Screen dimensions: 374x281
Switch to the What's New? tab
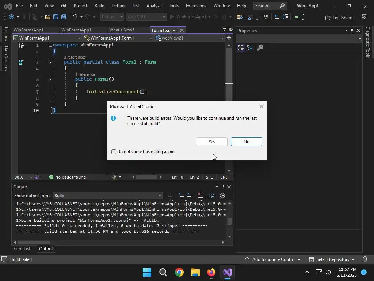(122, 30)
